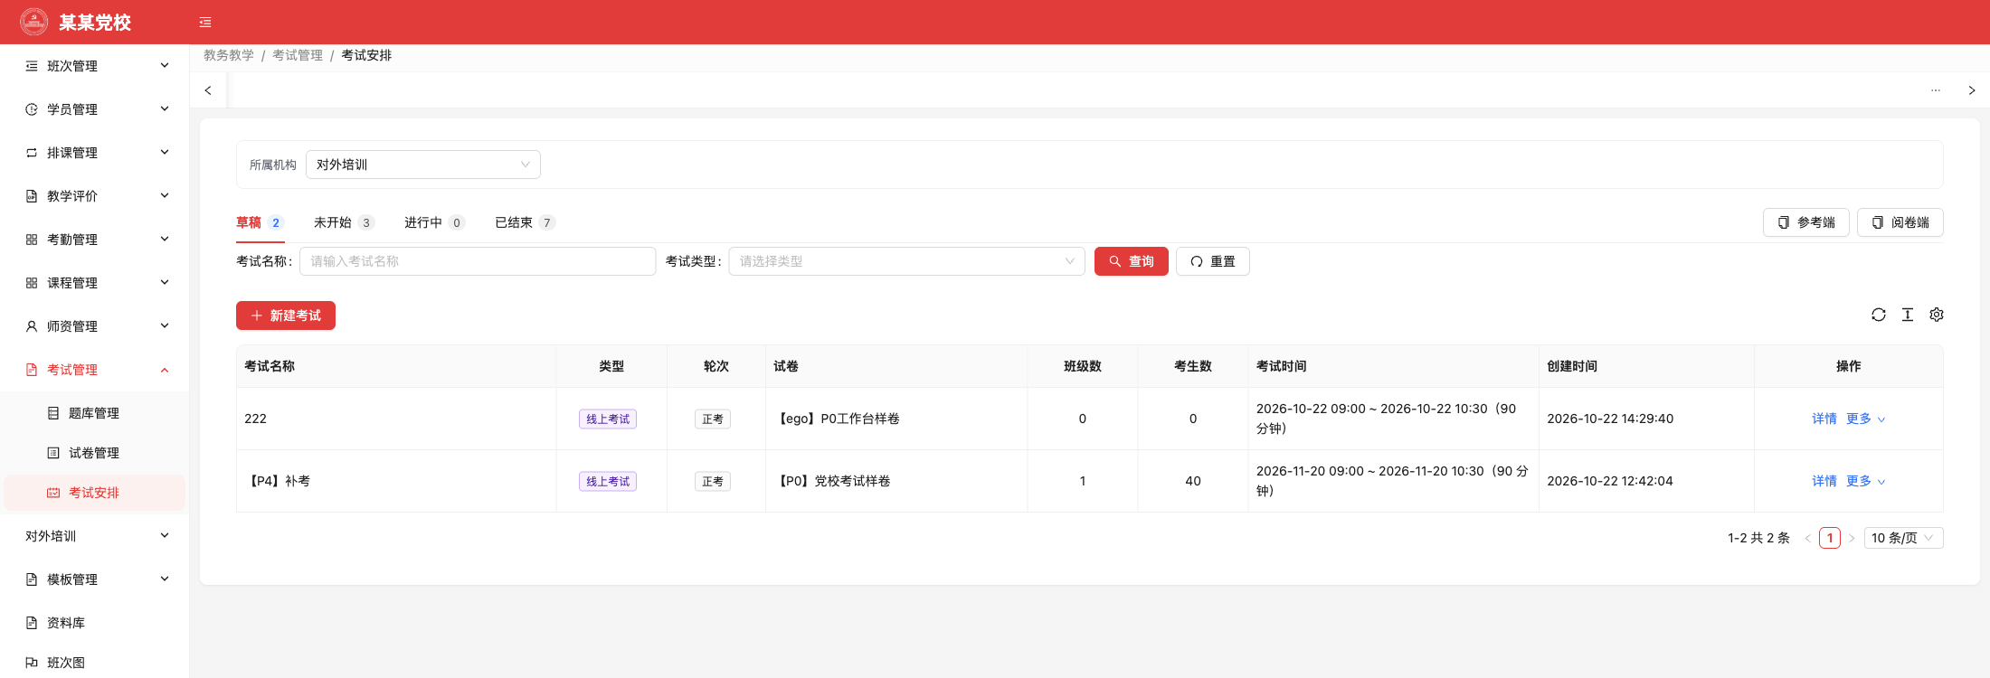The height and width of the screenshot is (678, 1990).
Task: Refresh the exam table with reload icon
Action: [1879, 315]
